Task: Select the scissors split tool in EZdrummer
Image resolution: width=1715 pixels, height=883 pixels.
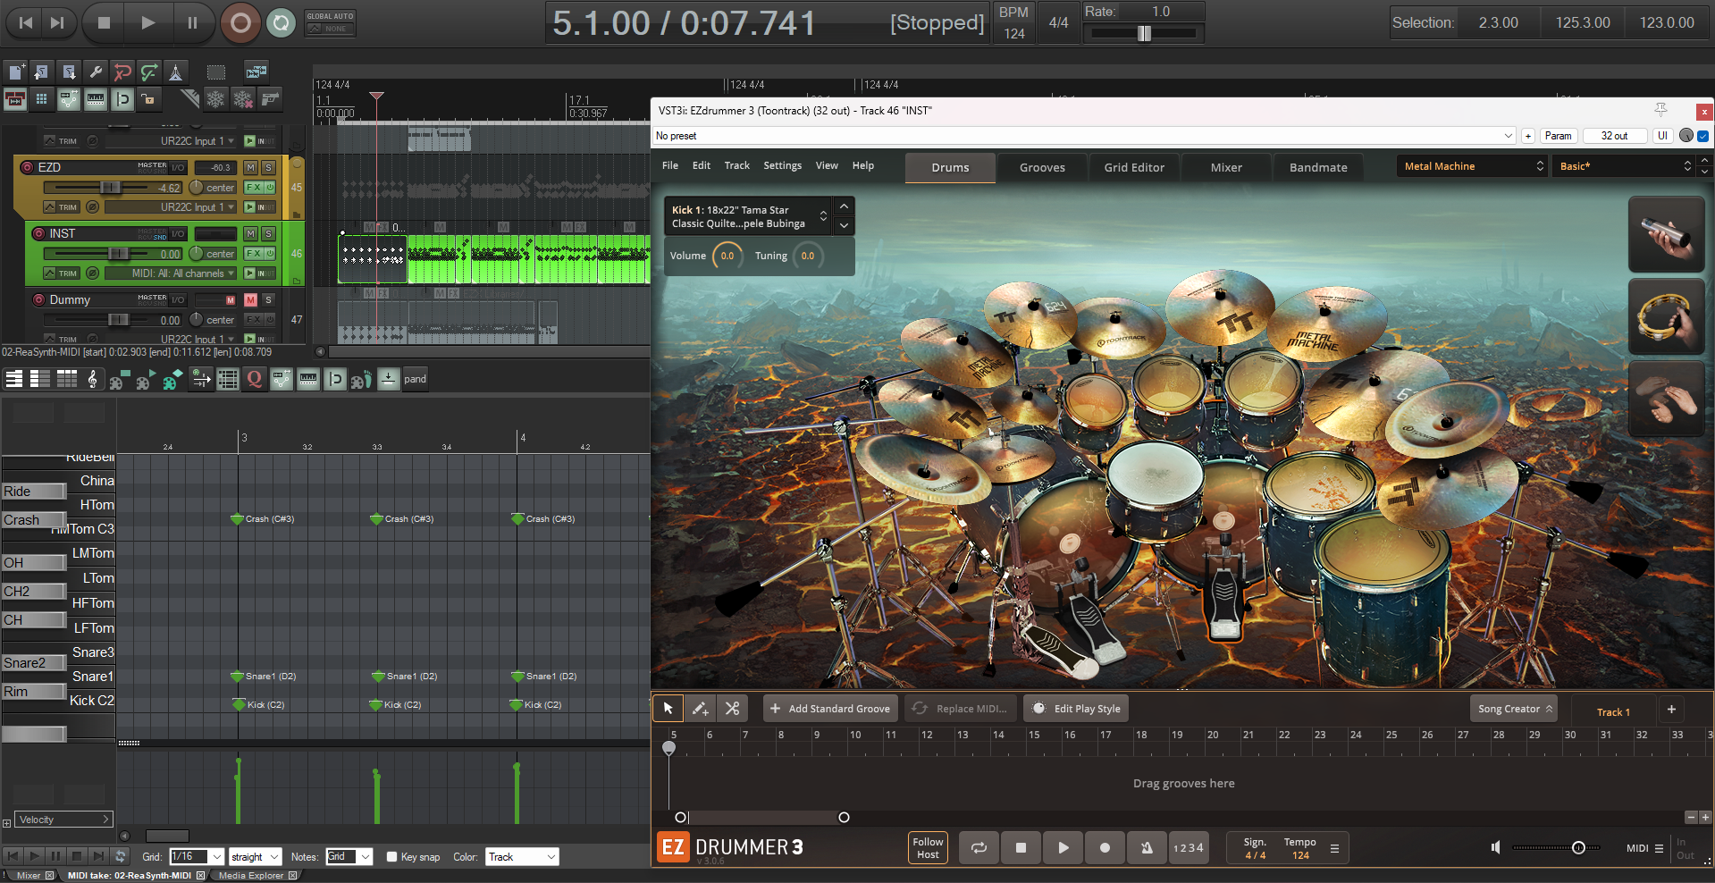Action: point(732,709)
